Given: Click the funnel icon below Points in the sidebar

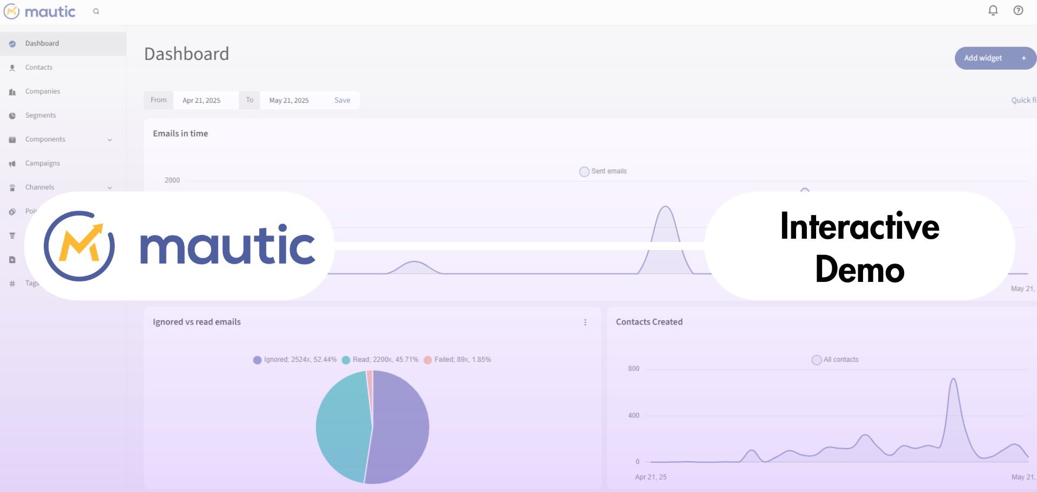Looking at the screenshot, I should click(12, 235).
